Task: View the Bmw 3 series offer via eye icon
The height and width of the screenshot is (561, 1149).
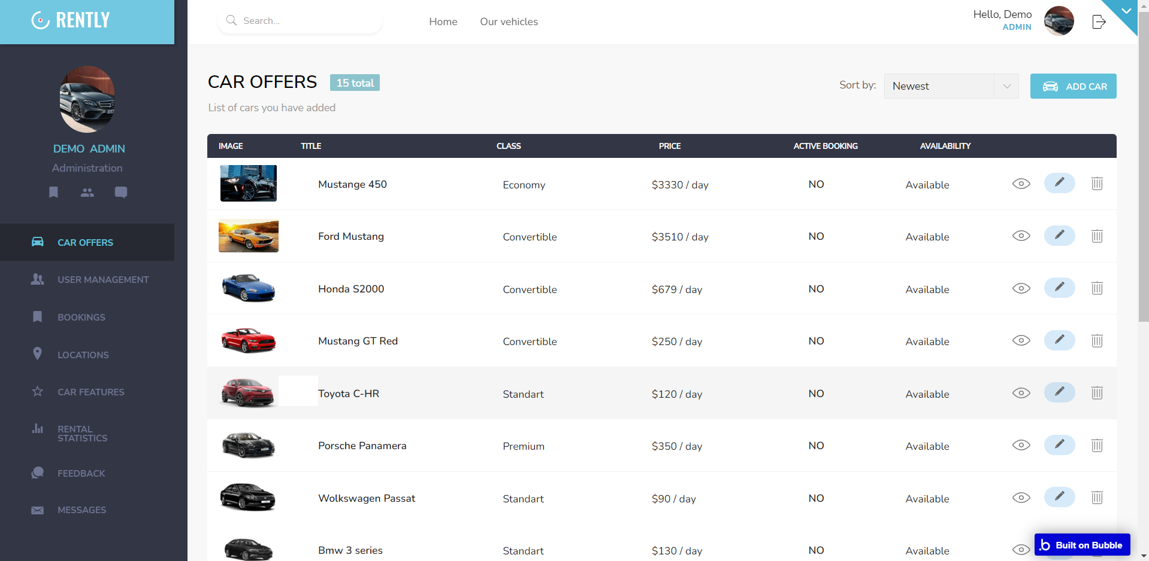Action: click(1021, 550)
